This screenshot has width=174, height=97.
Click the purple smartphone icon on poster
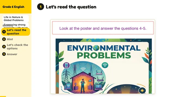point(66,65)
